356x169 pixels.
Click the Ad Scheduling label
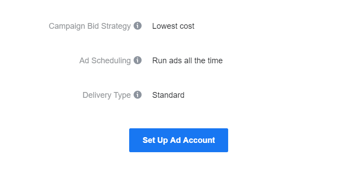click(x=105, y=61)
